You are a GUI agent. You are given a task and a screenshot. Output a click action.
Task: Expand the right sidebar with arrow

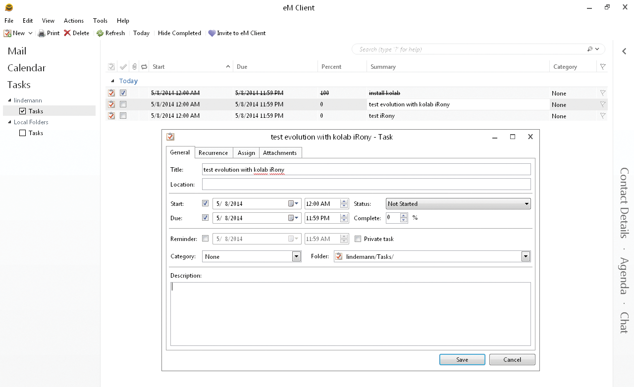(x=624, y=51)
